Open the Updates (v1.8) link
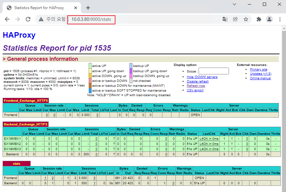286x192 pixels. point(261,73)
